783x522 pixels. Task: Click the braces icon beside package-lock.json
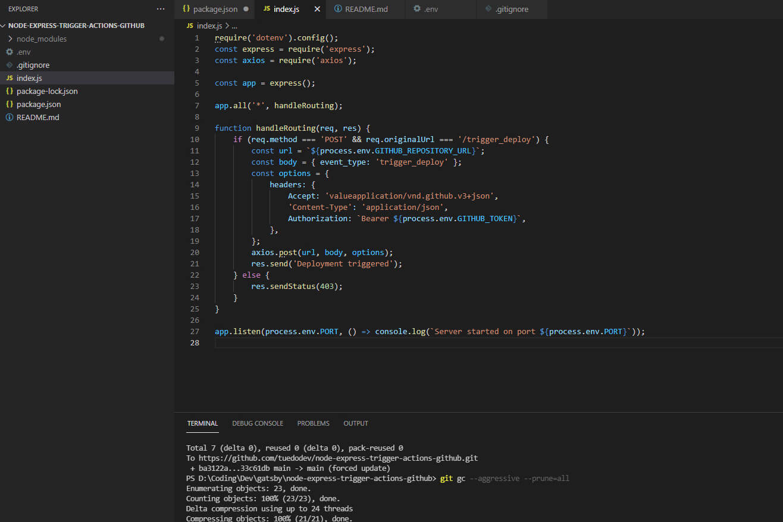pos(10,91)
